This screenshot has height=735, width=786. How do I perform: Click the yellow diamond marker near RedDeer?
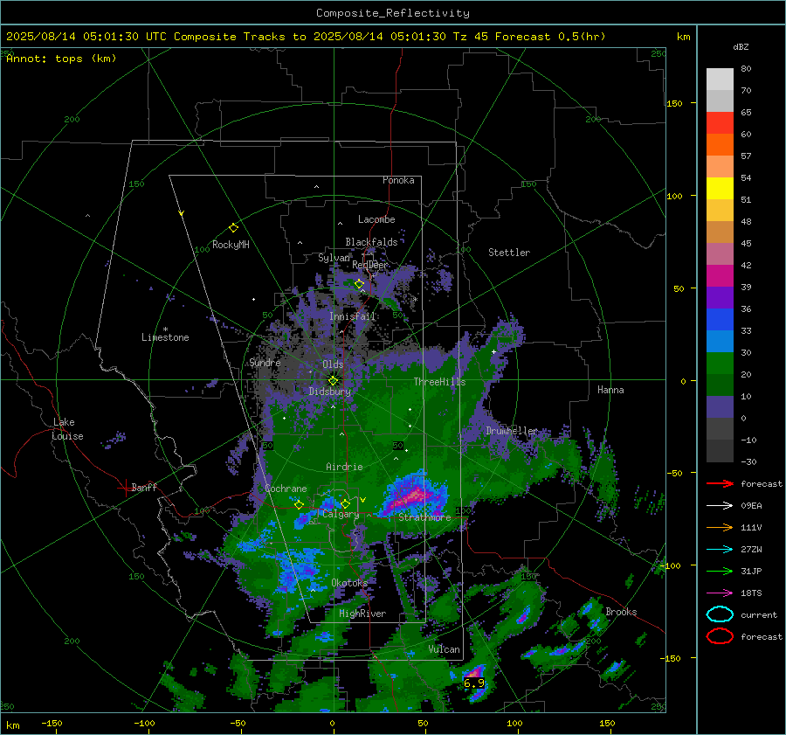pos(359,284)
